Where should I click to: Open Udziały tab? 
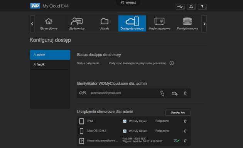click(x=104, y=24)
